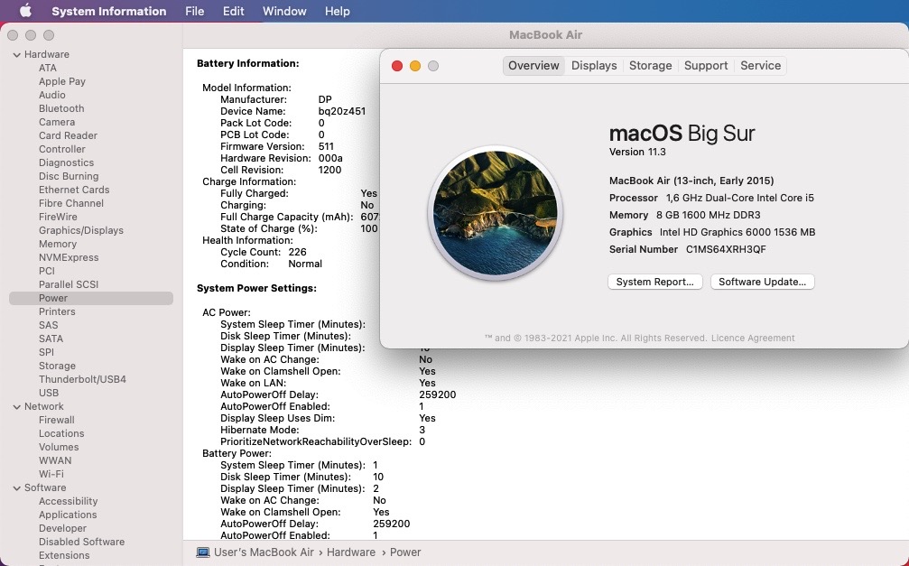This screenshot has height=566, width=909.
Task: Select Accessibility in the sidebar
Action: 68,501
